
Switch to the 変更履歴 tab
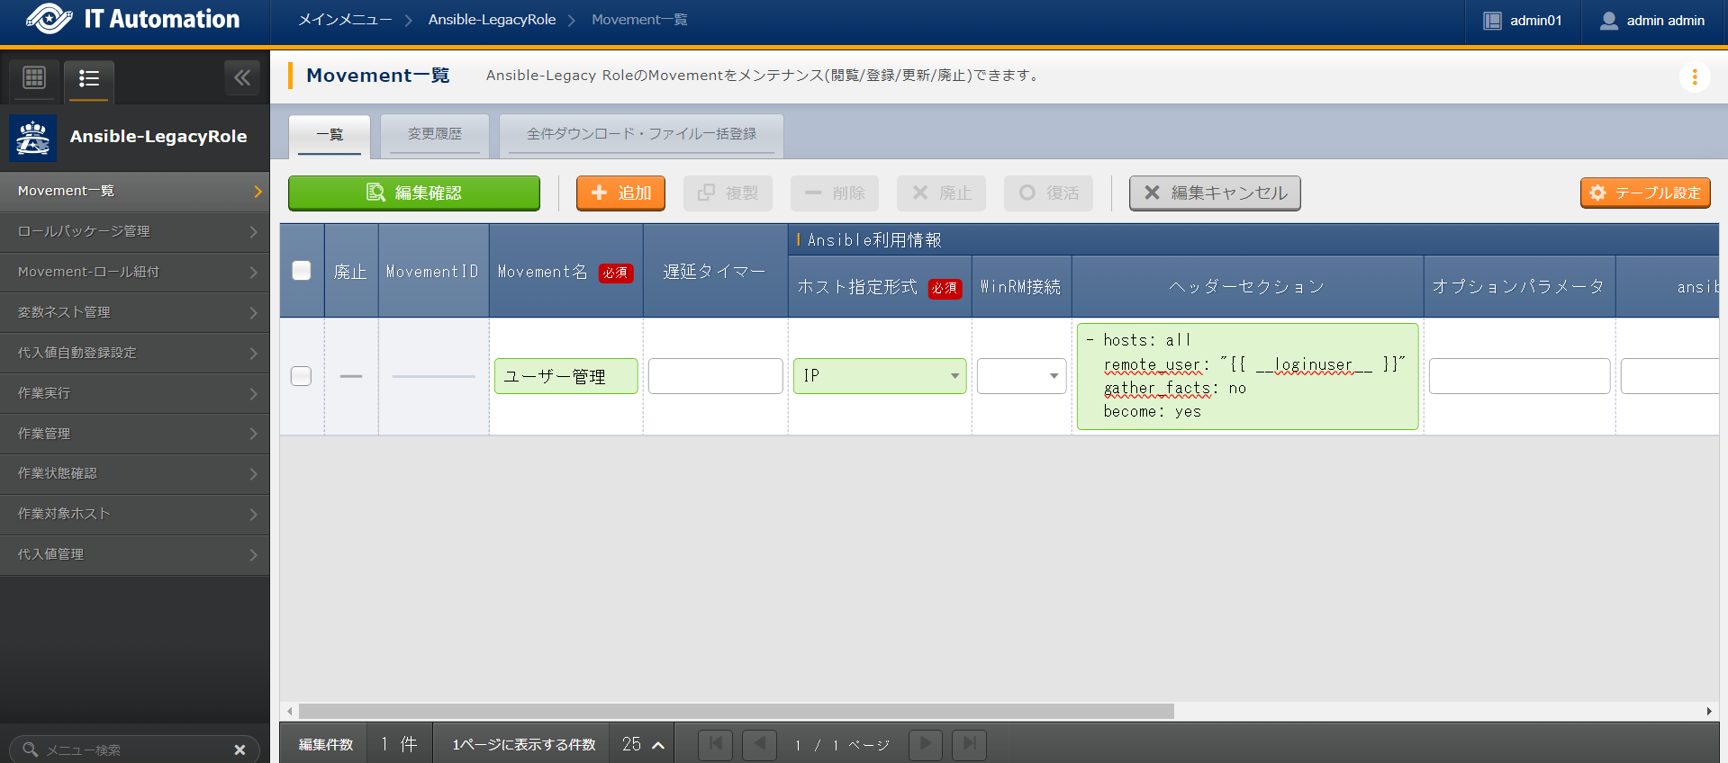pos(434,134)
